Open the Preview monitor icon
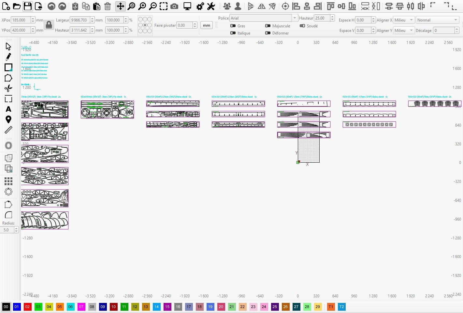 (187, 6)
